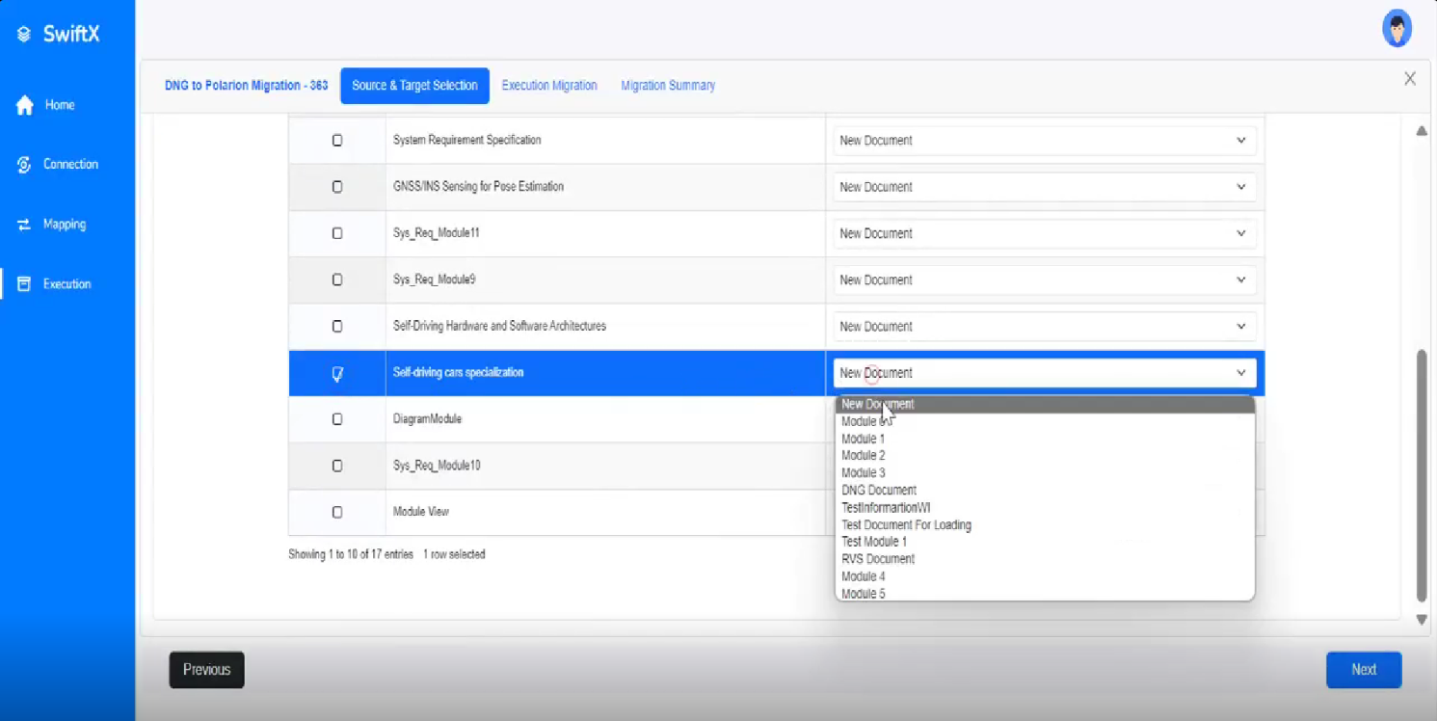Uncheck the Self-driving cars specialization row
Screen dimensions: 1437x721
click(336, 373)
